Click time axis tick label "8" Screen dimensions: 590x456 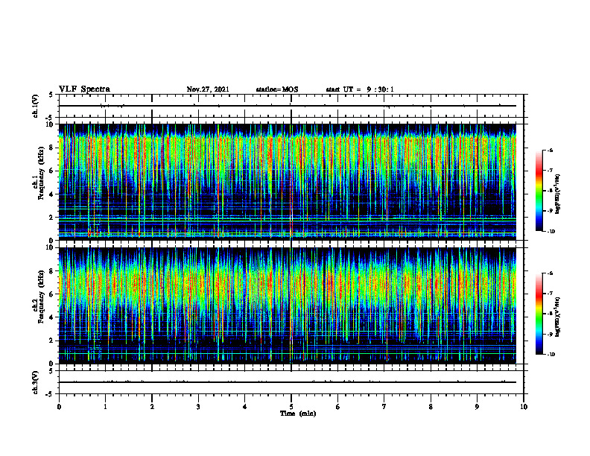tap(431, 407)
